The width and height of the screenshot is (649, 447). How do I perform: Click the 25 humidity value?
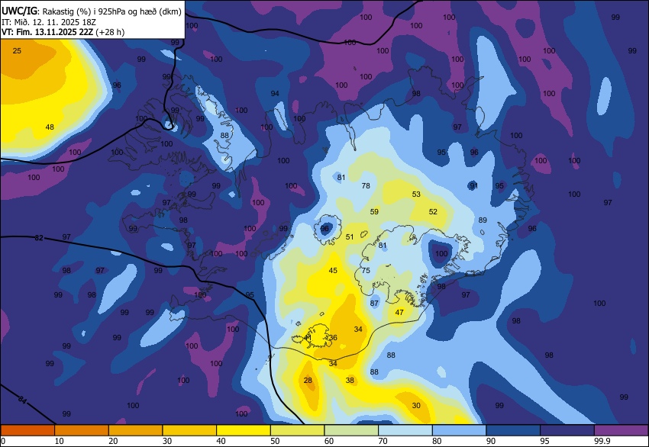pos(17,51)
